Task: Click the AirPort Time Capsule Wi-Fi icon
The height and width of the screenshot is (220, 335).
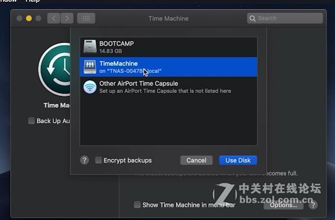Action: pos(90,87)
